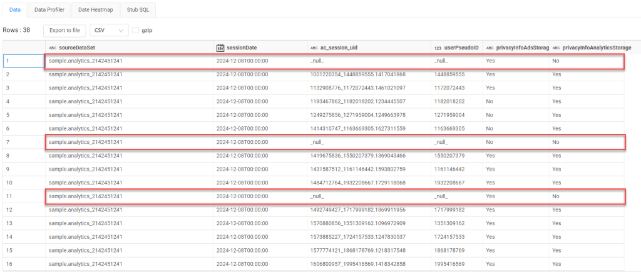641x272 pixels.
Task: Select the ac_session_uid column header
Action: (369, 48)
